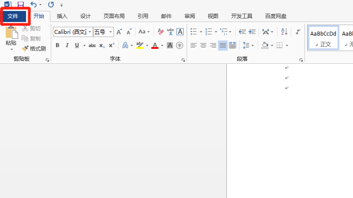The height and width of the screenshot is (198, 353).
Task: Click the Grow Font icon
Action: click(119, 32)
